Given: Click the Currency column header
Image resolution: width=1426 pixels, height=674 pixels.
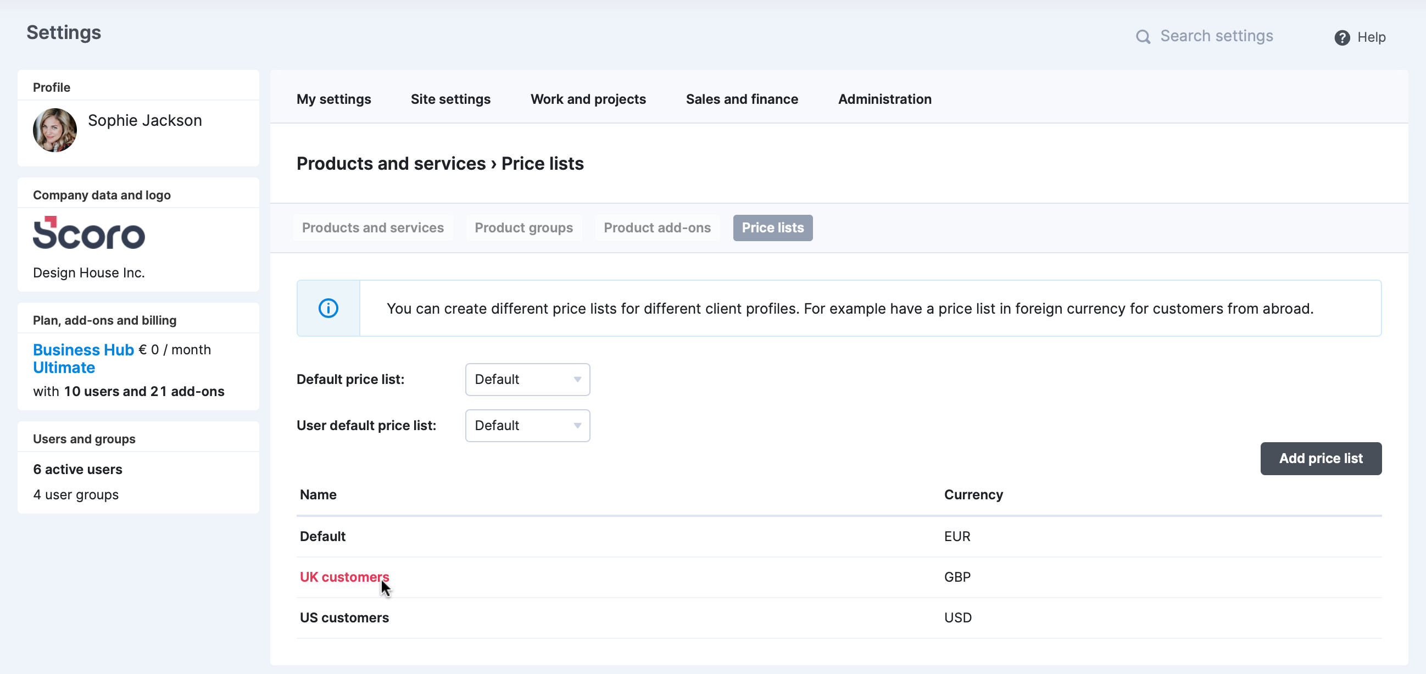Looking at the screenshot, I should pyautogui.click(x=973, y=495).
